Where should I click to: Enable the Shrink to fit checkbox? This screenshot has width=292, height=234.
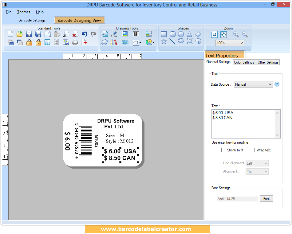[x=223, y=150]
